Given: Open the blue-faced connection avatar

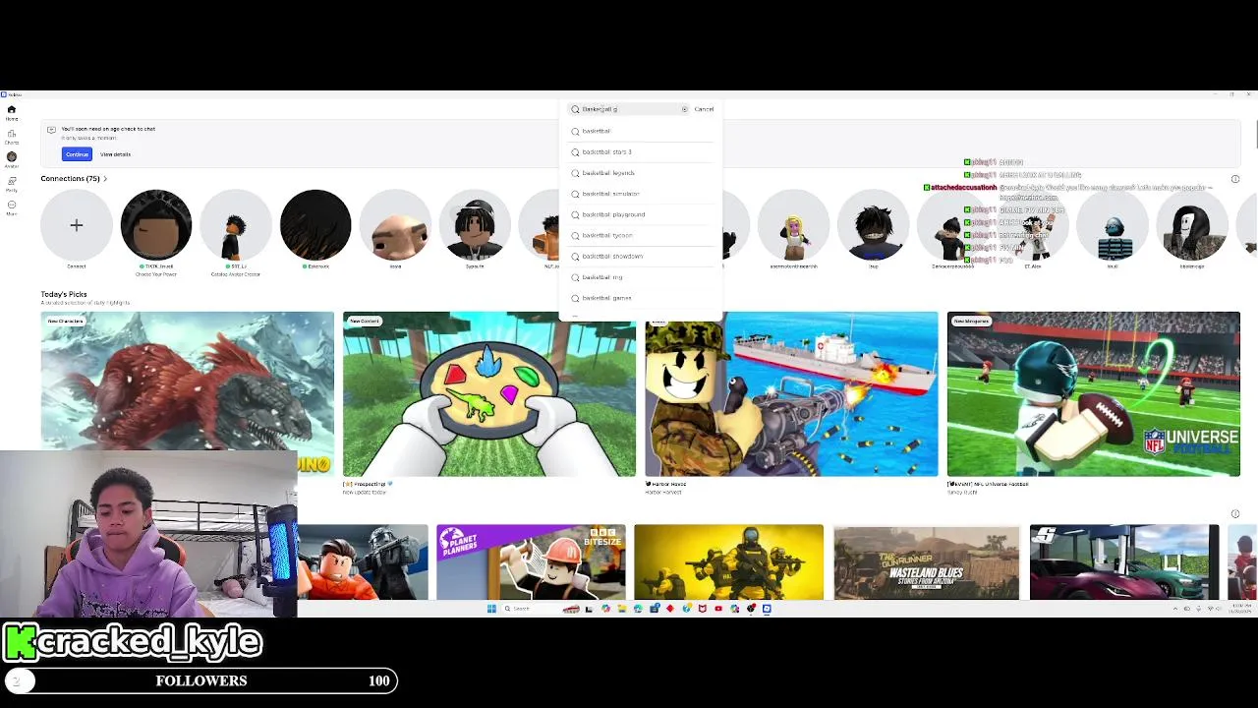Looking at the screenshot, I should click(x=1113, y=225).
